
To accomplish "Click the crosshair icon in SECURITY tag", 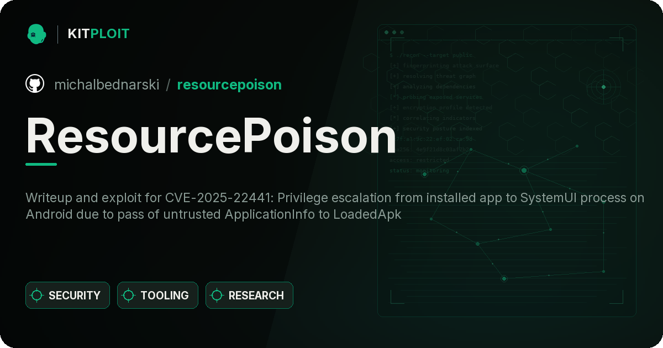I will click(37, 296).
